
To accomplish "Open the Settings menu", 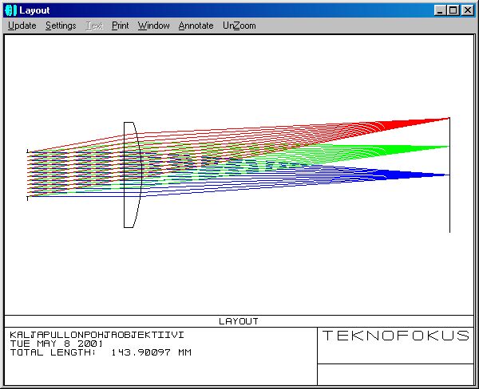I will (x=61, y=26).
